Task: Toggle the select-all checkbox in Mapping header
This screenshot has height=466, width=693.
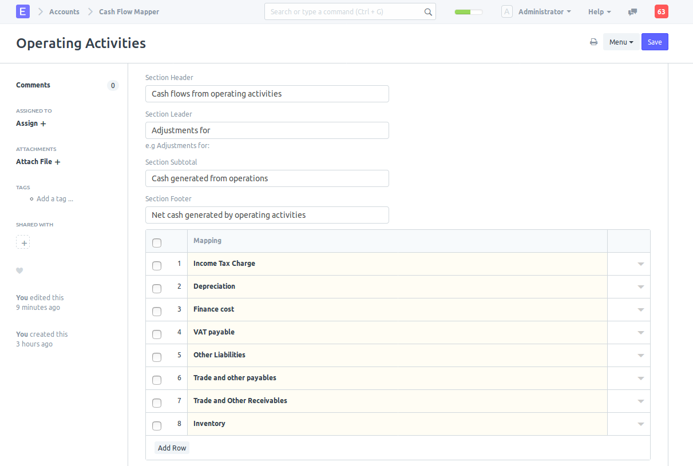Action: 157,243
